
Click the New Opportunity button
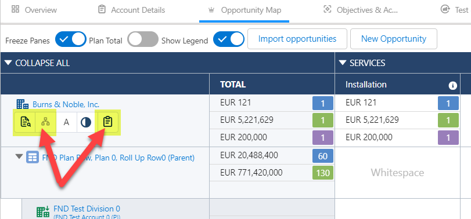394,39
